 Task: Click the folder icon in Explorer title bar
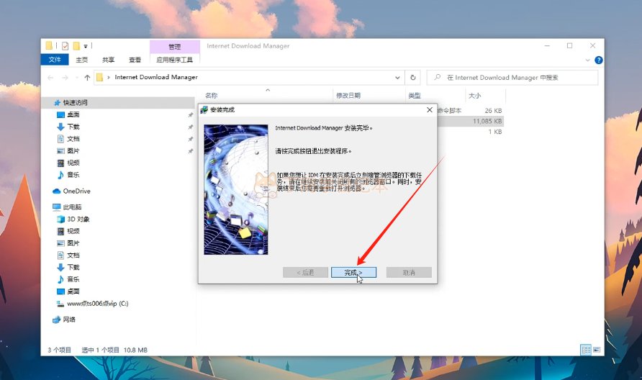(x=49, y=46)
